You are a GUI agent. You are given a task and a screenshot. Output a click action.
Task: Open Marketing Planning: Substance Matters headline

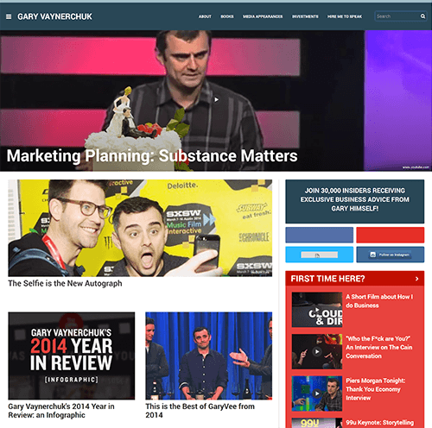coord(152,156)
